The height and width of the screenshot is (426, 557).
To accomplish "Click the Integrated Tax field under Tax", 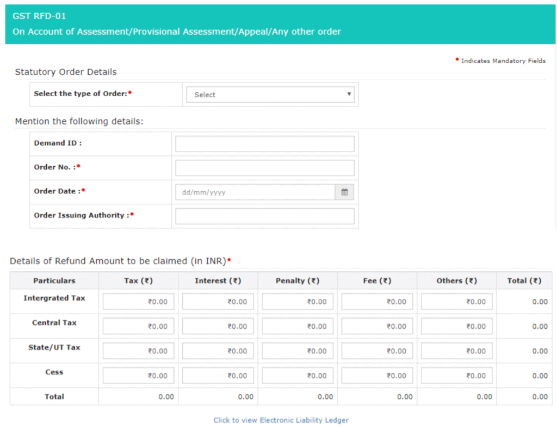I will (138, 302).
